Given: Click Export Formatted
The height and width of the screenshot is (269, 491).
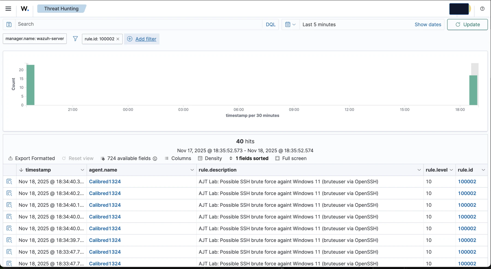Looking at the screenshot, I should [x=32, y=159].
